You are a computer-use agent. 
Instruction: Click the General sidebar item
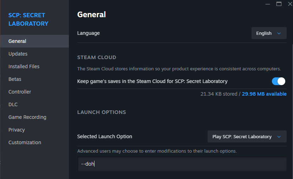pyautogui.click(x=17, y=41)
